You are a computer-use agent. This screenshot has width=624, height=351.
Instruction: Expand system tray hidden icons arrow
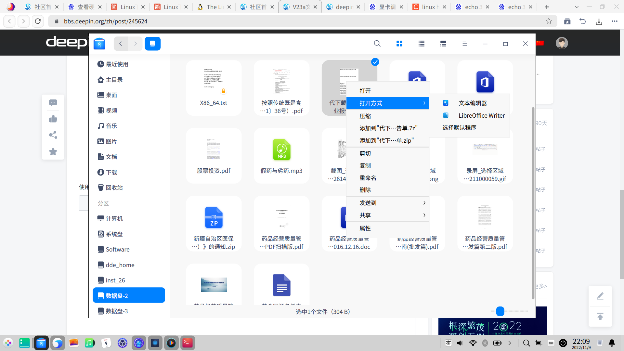[x=510, y=343]
